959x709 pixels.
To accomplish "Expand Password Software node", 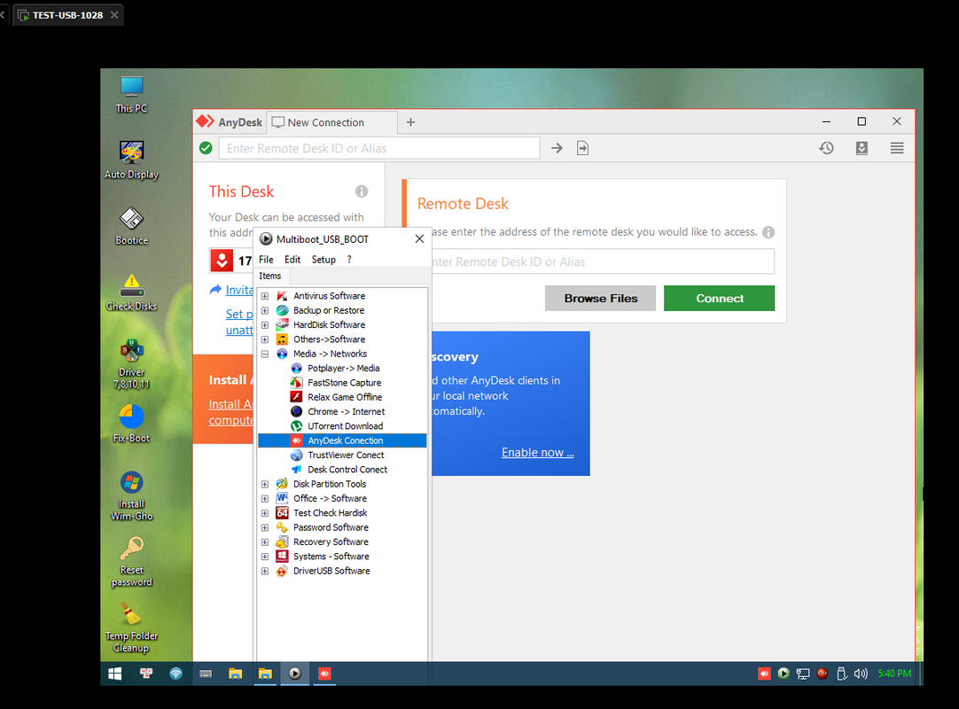I will pos(265,528).
